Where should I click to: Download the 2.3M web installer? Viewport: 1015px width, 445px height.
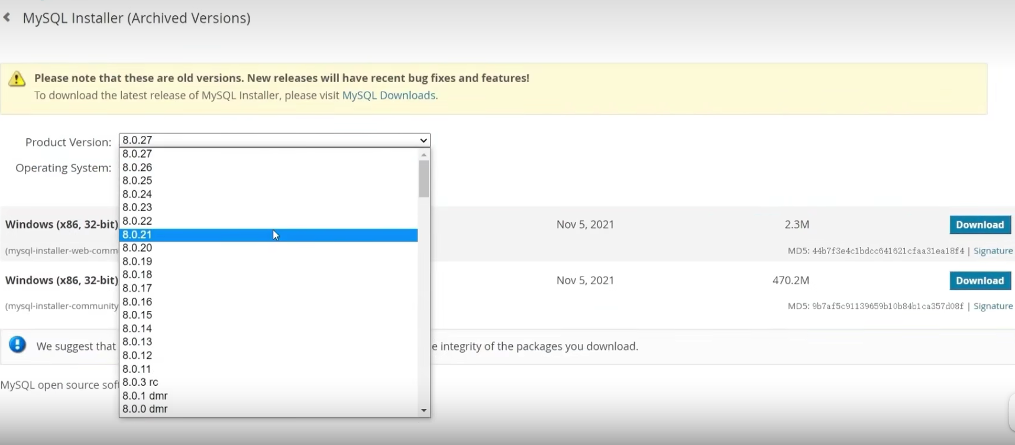click(980, 225)
